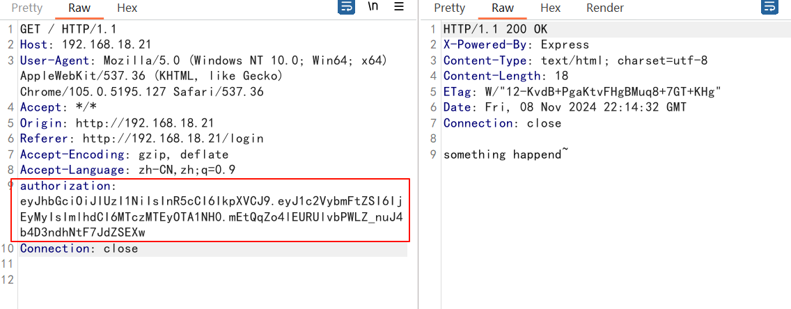Viewport: 791px width, 309px height.
Task: Click the Host header line in request
Action: pos(86,45)
